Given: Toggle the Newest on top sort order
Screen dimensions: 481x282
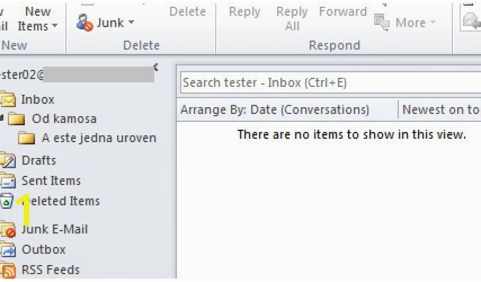Looking at the screenshot, I should [x=441, y=110].
